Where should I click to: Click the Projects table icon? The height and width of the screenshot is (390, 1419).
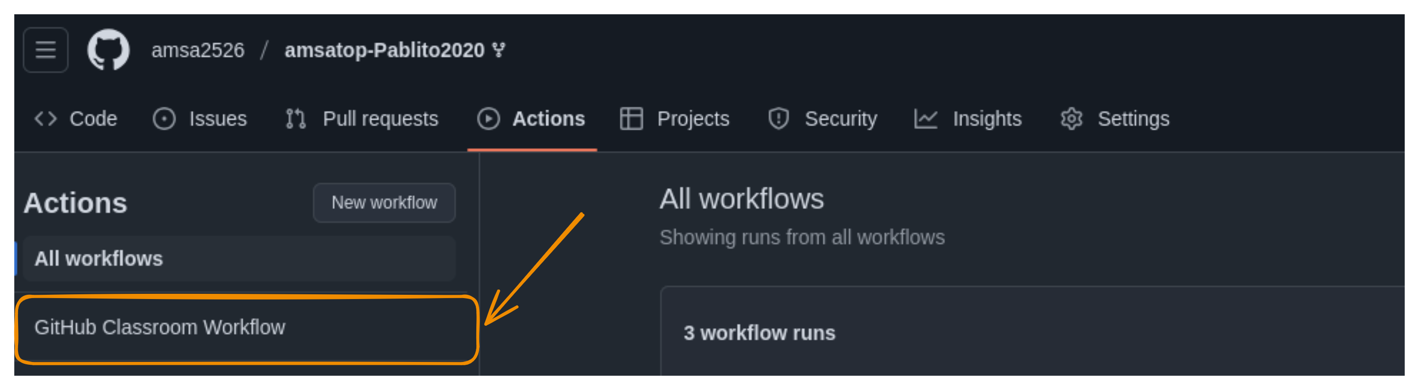[x=631, y=119]
